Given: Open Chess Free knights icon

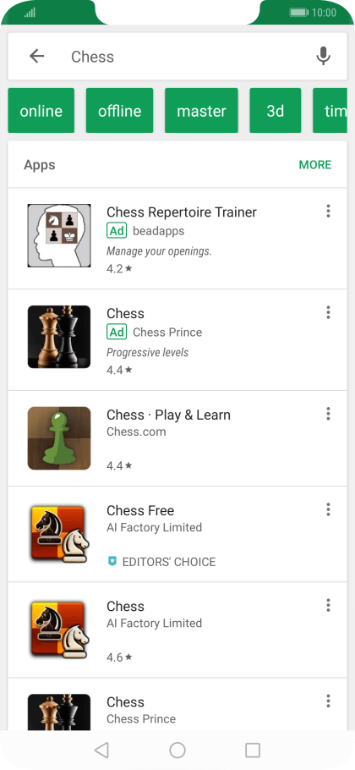Looking at the screenshot, I should (x=59, y=534).
